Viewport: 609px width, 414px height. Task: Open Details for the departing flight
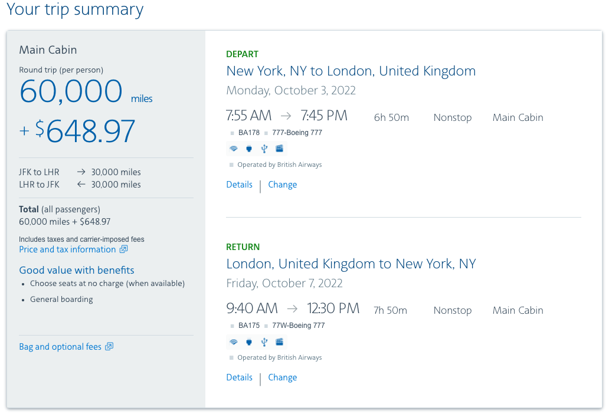tap(239, 184)
